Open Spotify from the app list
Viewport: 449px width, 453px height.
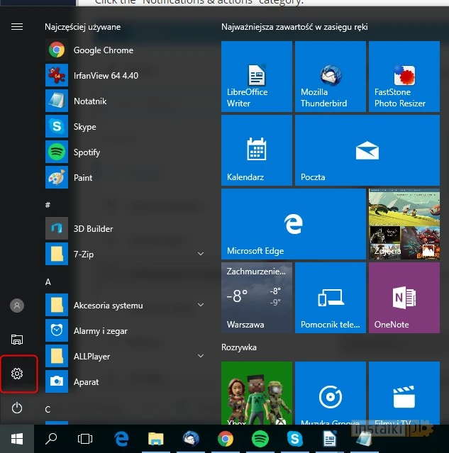[87, 152]
